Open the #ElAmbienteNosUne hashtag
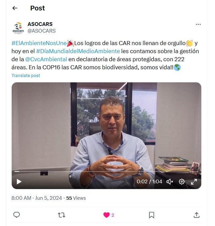The height and width of the screenshot is (226, 215). (x=39, y=43)
